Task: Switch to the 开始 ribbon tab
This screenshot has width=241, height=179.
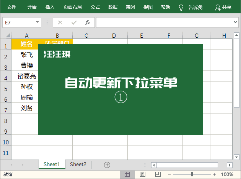Action: coord(32,7)
